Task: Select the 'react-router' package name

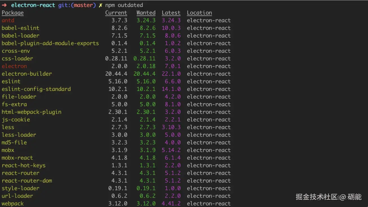Action: coord(20,173)
